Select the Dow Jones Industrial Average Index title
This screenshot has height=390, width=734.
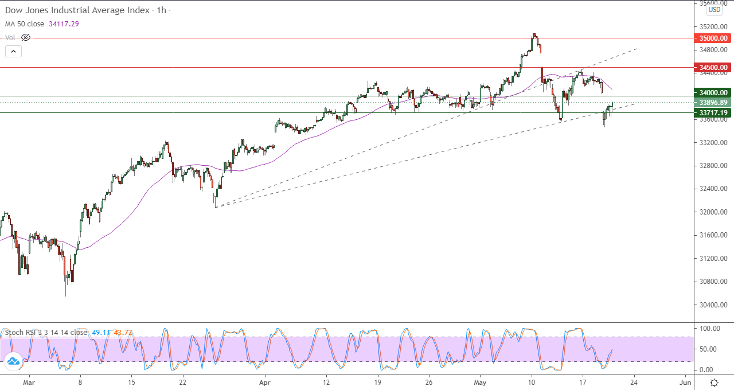78,10
